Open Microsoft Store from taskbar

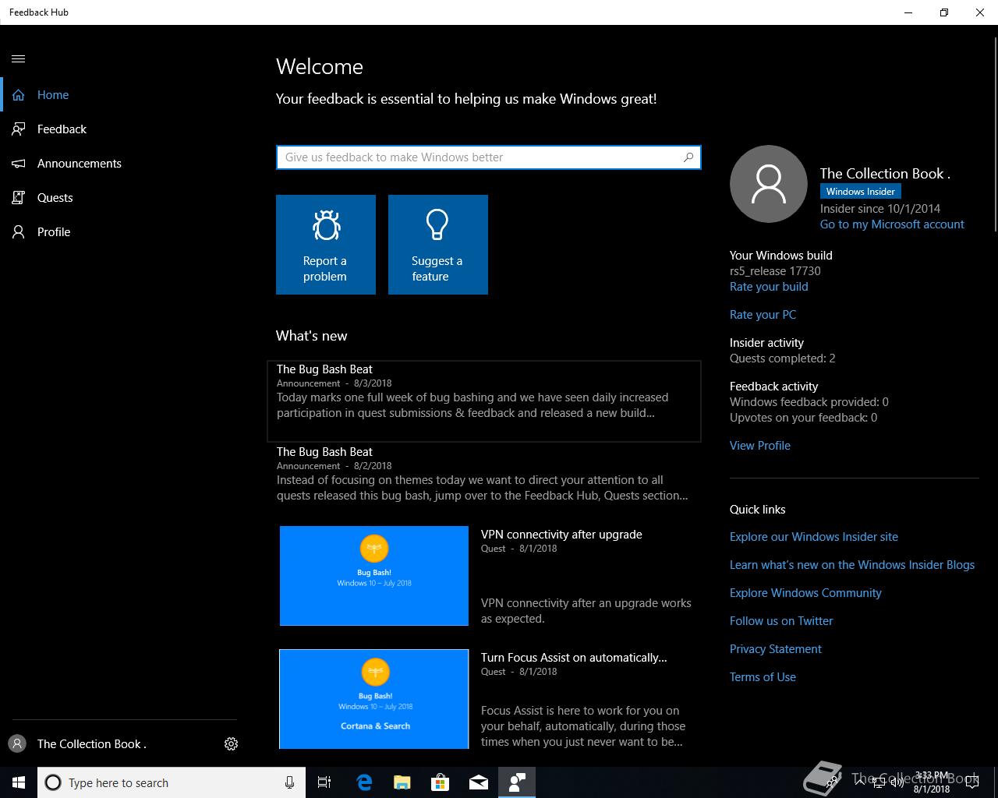(441, 782)
